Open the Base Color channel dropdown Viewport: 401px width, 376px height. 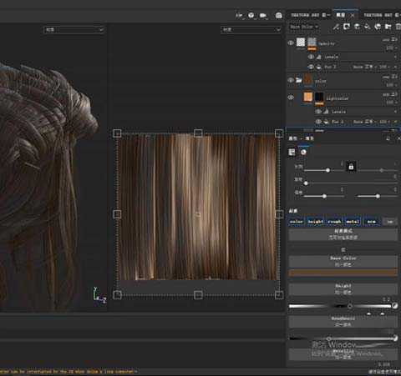click(x=303, y=27)
